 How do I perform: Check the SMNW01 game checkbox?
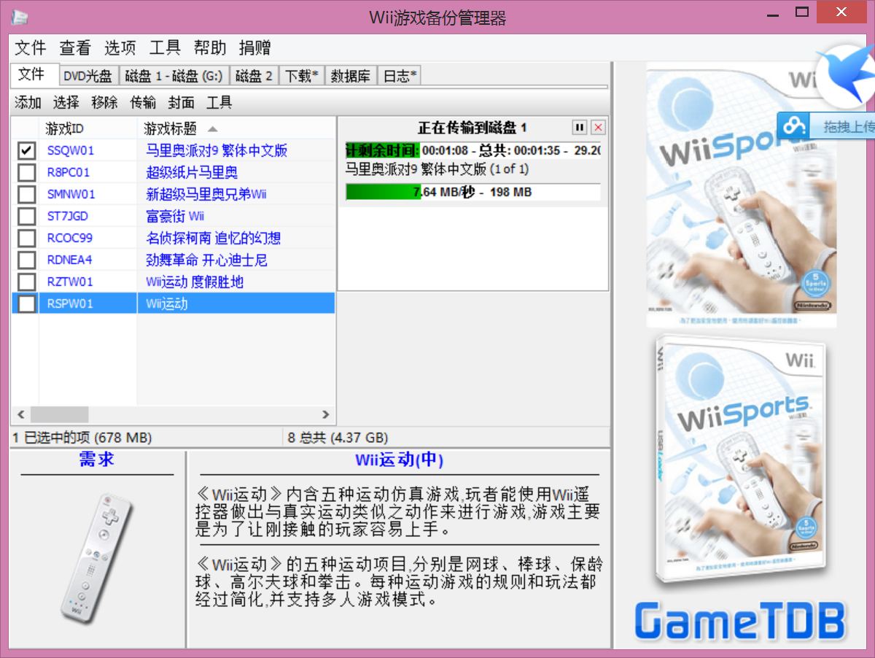coord(27,194)
